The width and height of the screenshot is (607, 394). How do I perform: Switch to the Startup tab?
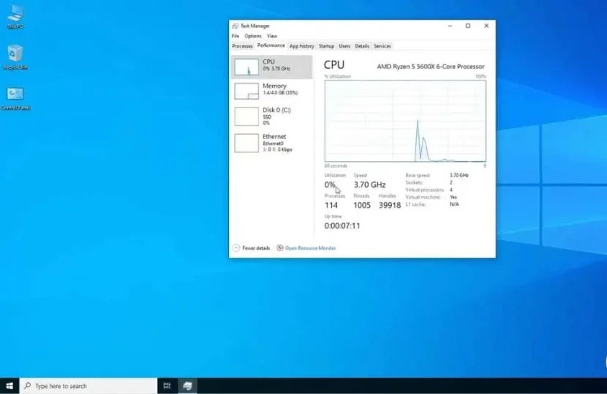(x=326, y=46)
